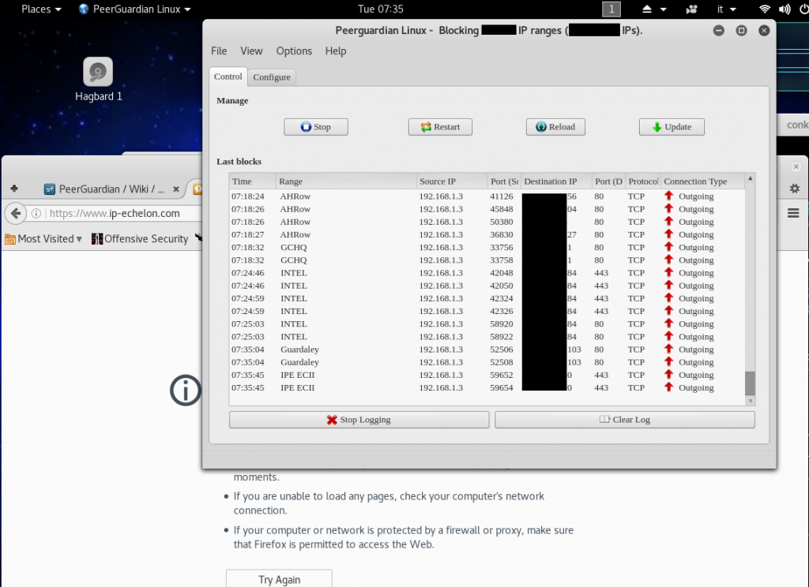809x587 pixels.
Task: Click the red outgoing arrow for source port 33756
Action: point(668,247)
